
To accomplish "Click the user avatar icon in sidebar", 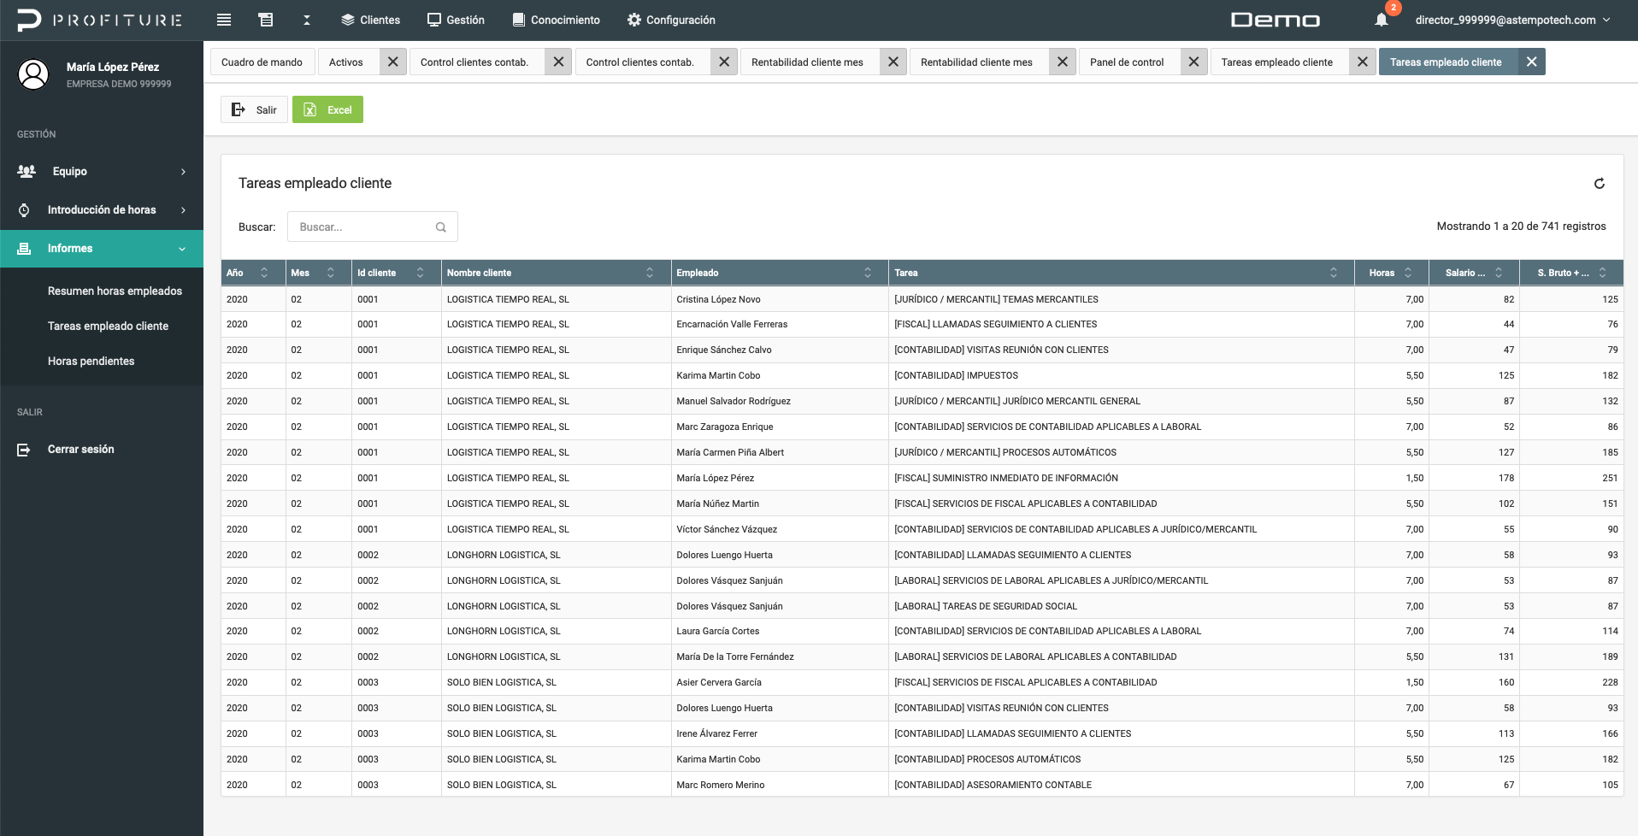I will click(x=33, y=74).
